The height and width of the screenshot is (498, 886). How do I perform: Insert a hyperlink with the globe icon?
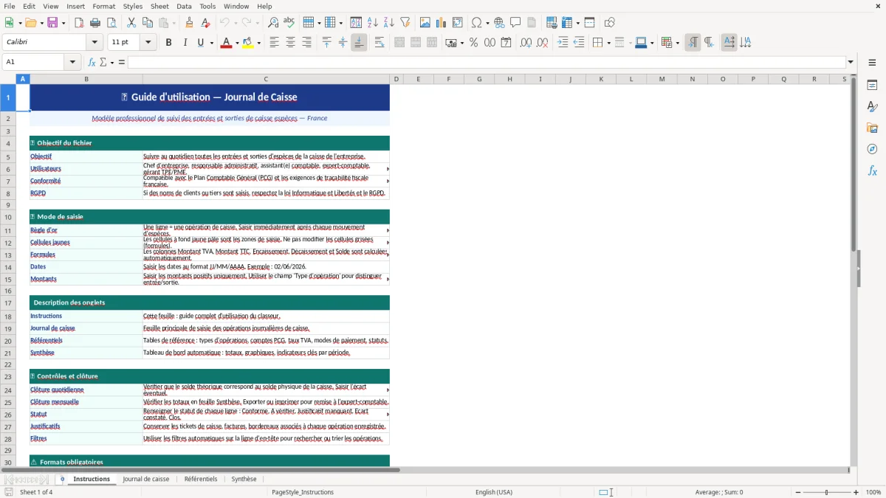point(500,23)
